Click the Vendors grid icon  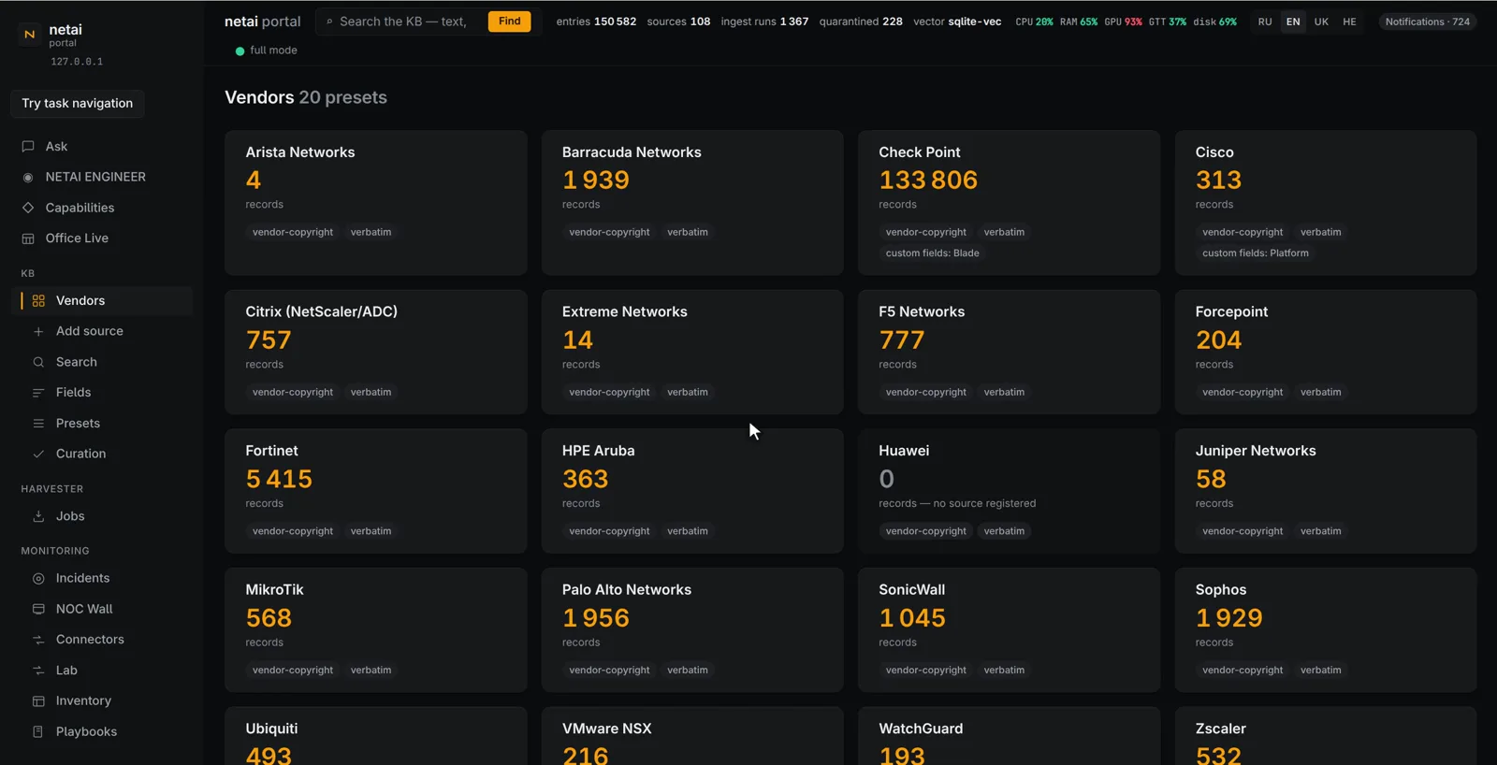[38, 301]
